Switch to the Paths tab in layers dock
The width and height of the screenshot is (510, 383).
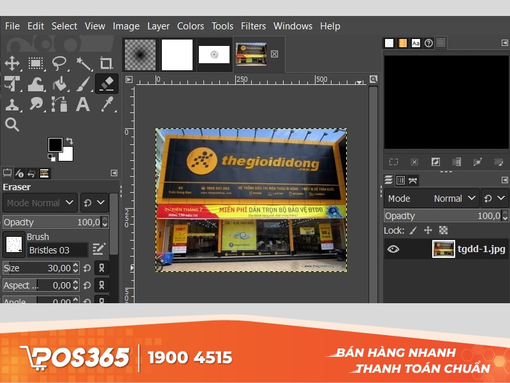pos(412,180)
